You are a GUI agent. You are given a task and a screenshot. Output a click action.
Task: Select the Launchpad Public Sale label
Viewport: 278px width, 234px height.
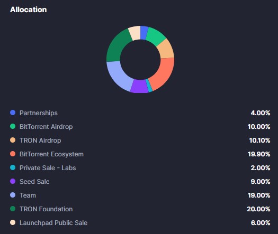point(53,223)
